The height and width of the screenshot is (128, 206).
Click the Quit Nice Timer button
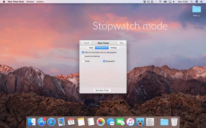tap(102, 90)
